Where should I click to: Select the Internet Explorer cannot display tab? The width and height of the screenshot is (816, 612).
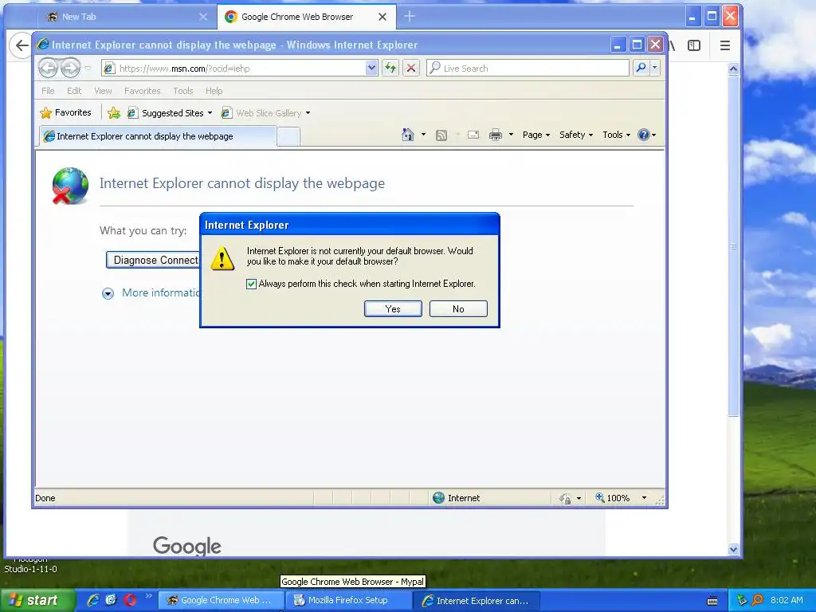pos(157,136)
